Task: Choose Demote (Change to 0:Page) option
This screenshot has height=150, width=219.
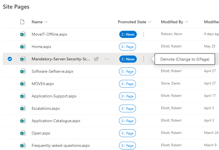Action: pyautogui.click(x=185, y=59)
